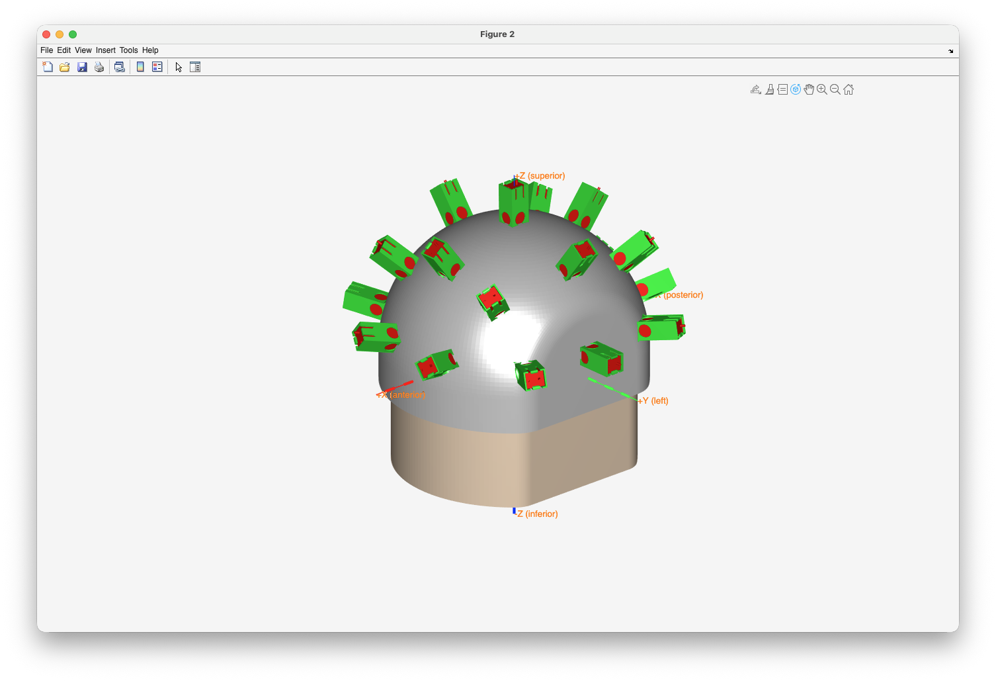Open the Insert menu

105,50
